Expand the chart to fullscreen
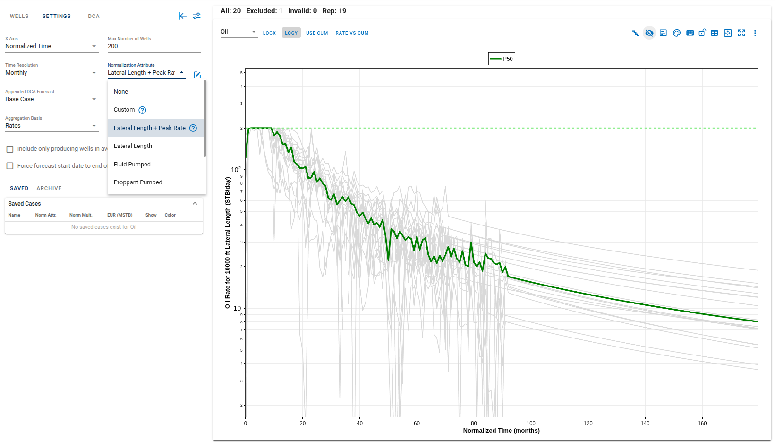 click(x=741, y=33)
